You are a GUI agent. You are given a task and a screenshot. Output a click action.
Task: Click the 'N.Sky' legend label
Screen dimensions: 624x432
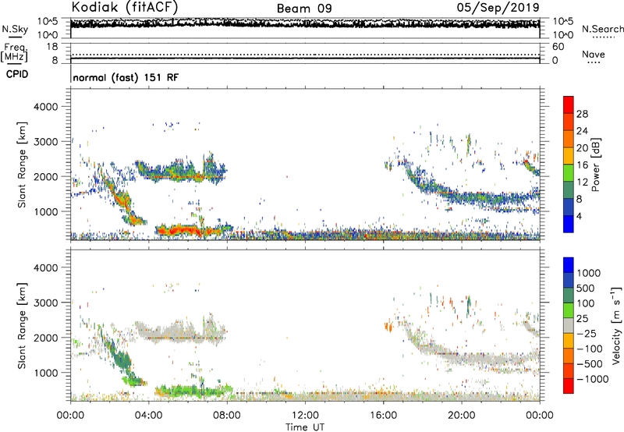point(15,29)
